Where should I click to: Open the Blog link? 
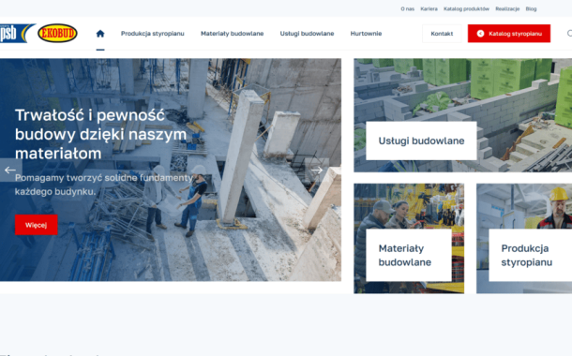(x=531, y=8)
